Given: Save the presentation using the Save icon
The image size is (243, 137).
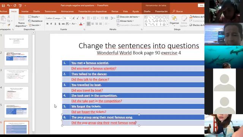Looking at the screenshot, I should 3,6.
